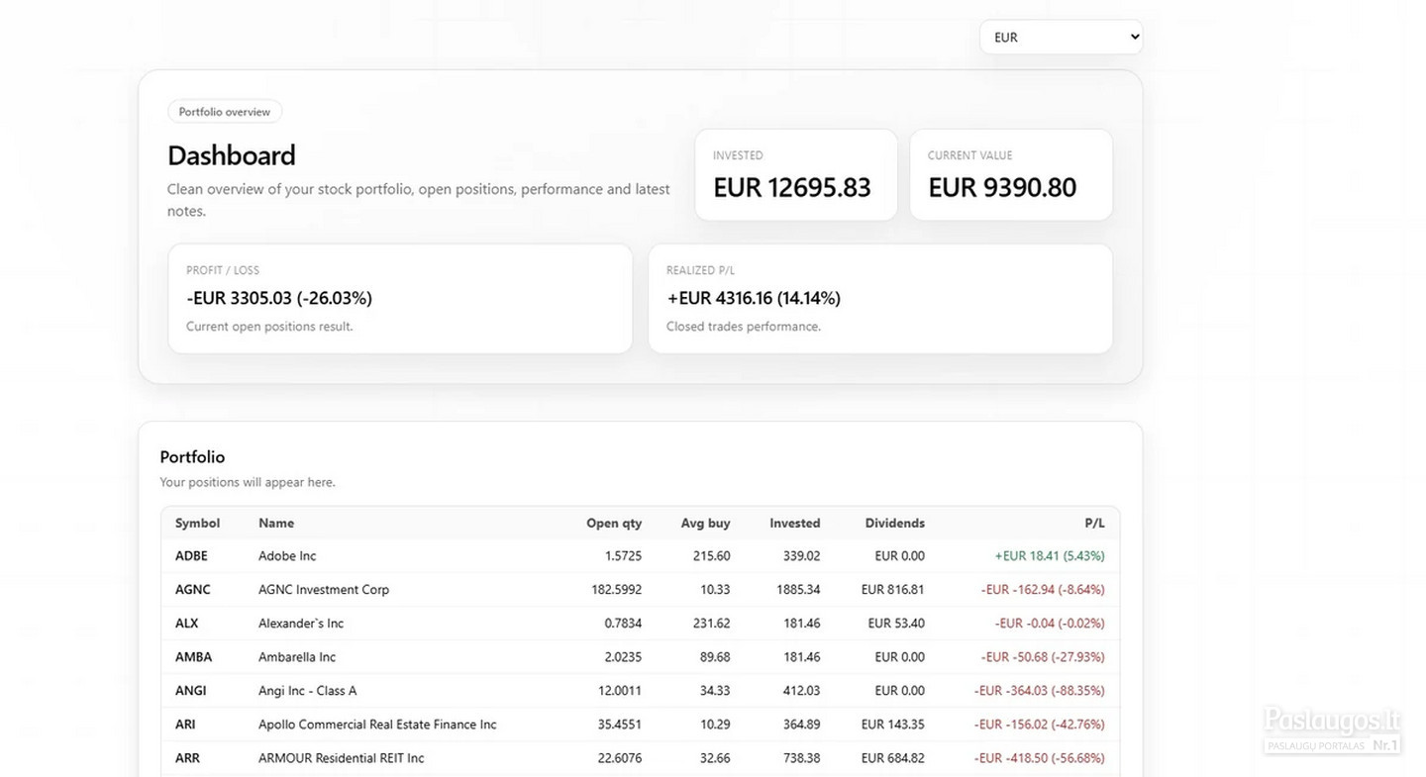
Task: Select the AGNC symbol in table
Action: coord(193,590)
